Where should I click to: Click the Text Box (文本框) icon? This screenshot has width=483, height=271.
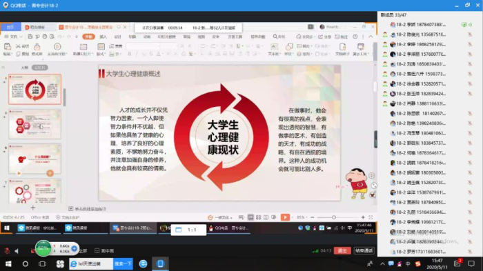(274, 46)
